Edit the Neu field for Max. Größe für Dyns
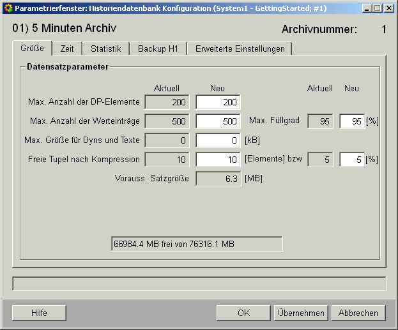 click(218, 140)
